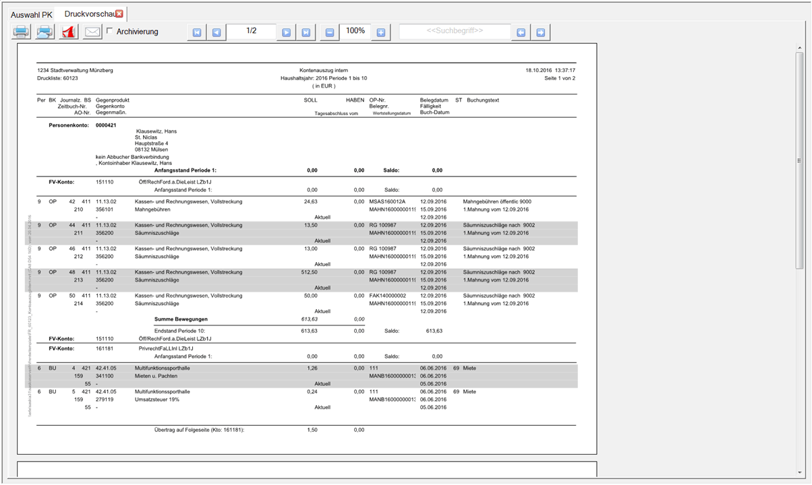This screenshot has height=485, width=812.
Task: Enable the Archivierung checkbox
Action: (110, 31)
